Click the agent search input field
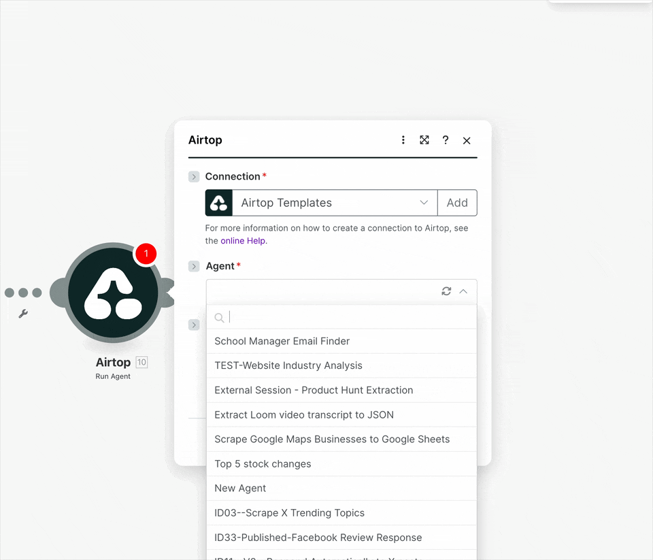This screenshot has height=560, width=653. (306, 317)
